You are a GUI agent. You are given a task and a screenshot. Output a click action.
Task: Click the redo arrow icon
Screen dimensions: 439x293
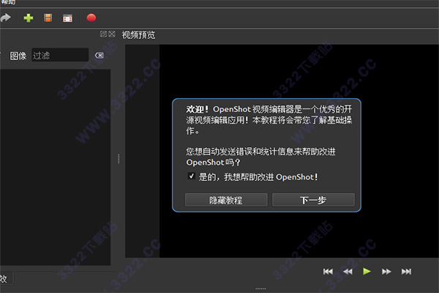pos(5,18)
